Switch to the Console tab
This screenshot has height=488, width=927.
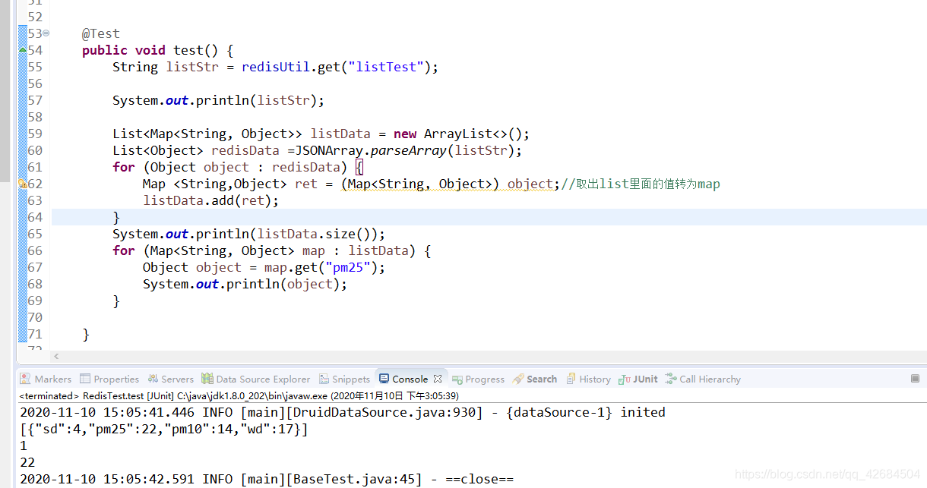(410, 379)
